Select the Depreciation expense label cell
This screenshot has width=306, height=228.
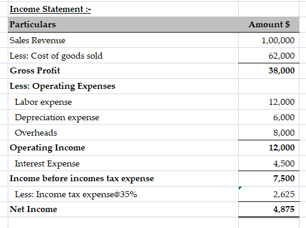(123, 117)
